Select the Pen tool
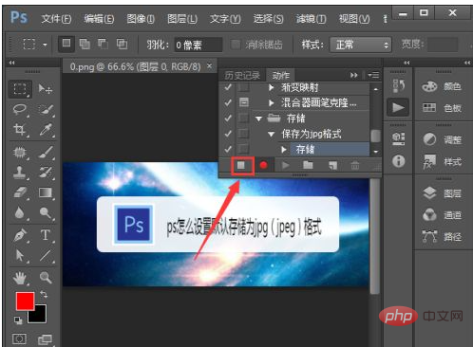473x347 pixels. 20,235
